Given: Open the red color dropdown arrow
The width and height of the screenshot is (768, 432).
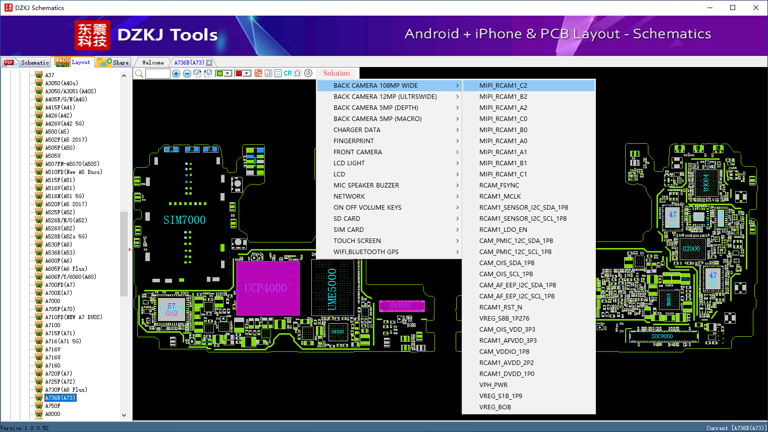Looking at the screenshot, I should coord(247,74).
